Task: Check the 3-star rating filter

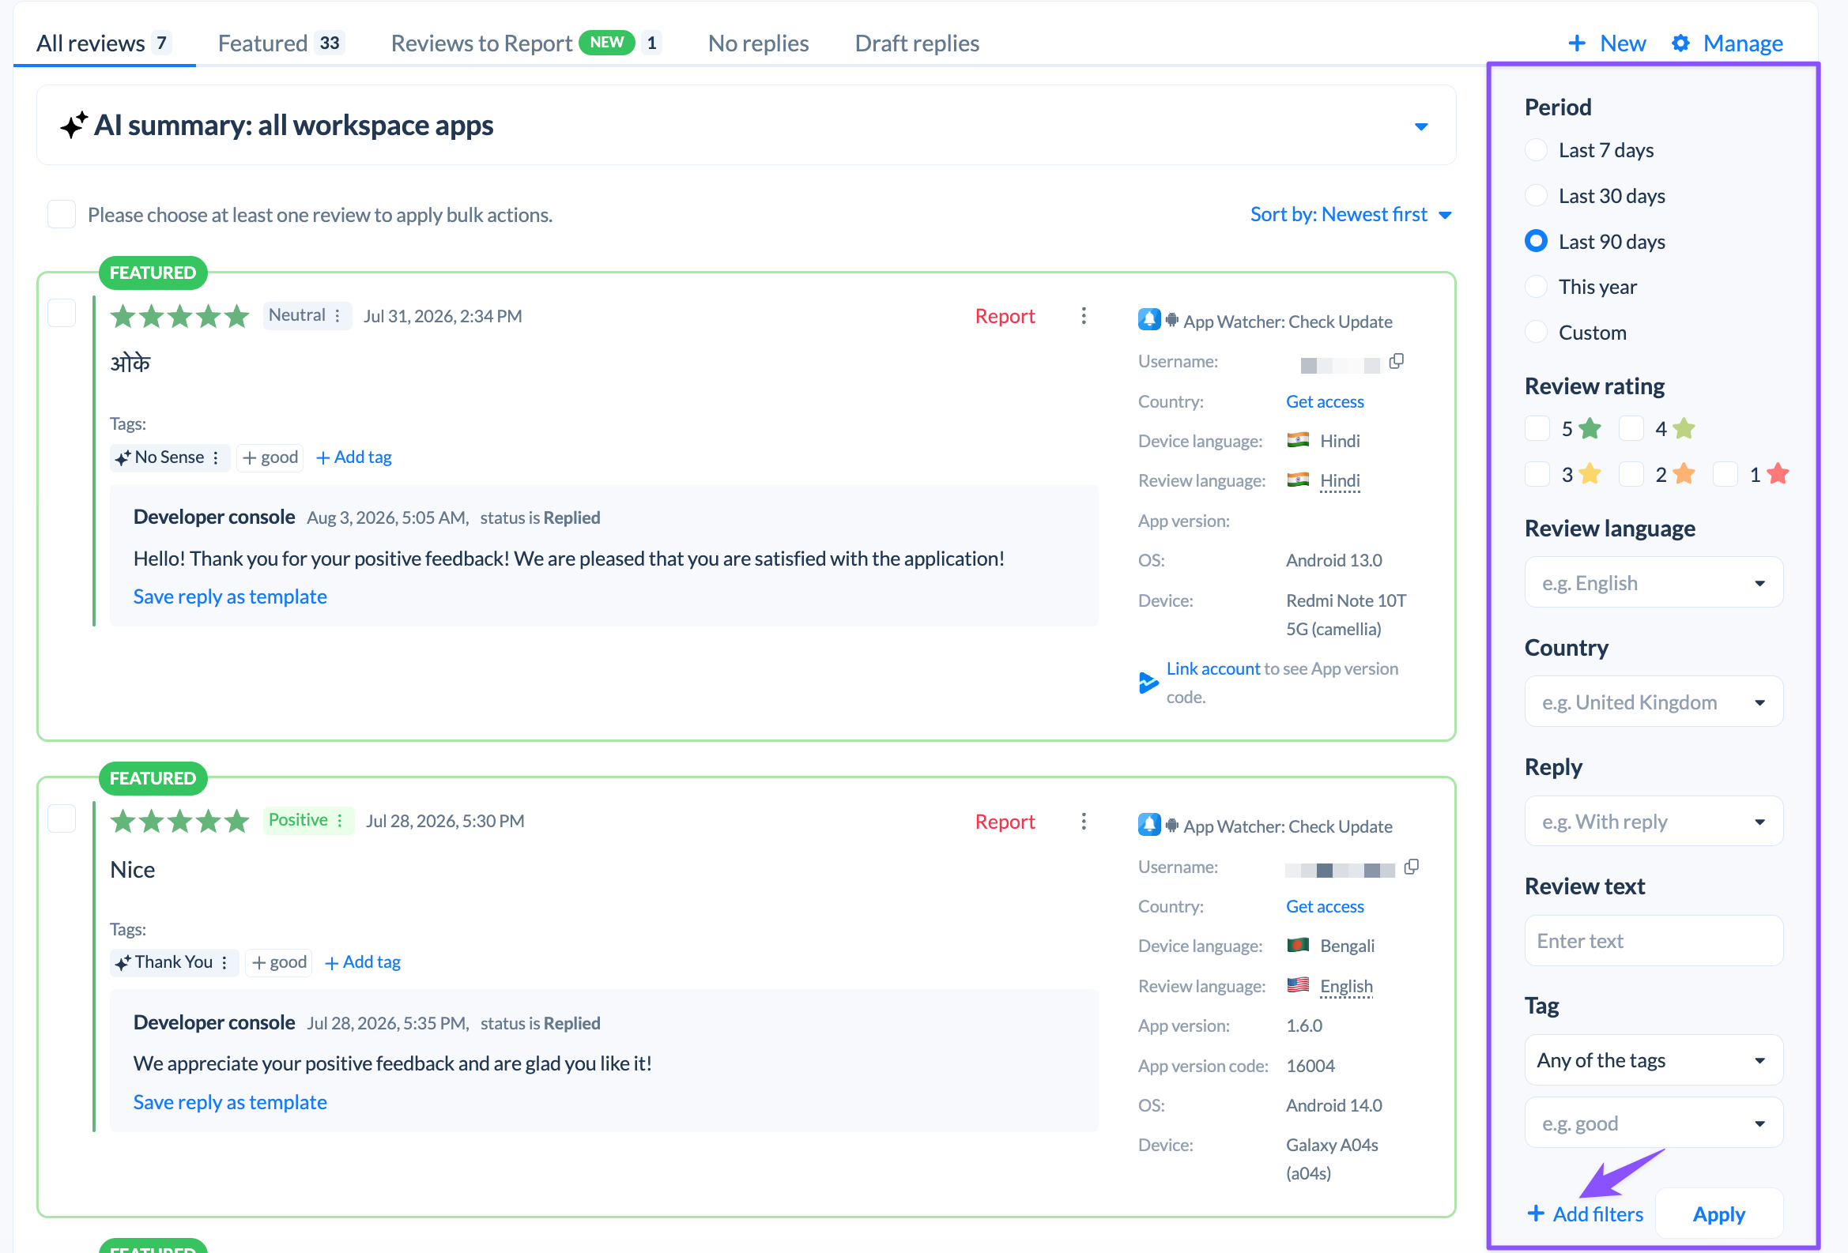Action: point(1537,474)
